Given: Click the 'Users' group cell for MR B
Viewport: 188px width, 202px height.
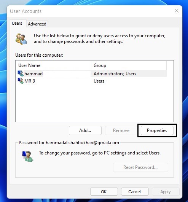Looking at the screenshot, I should [99, 81].
